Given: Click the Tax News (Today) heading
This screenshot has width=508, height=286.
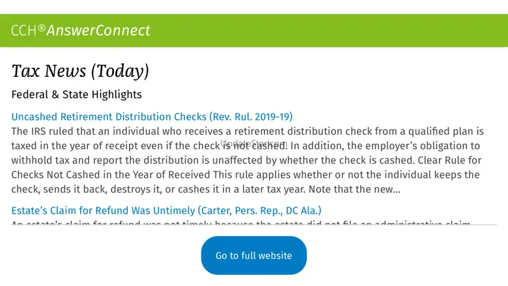Looking at the screenshot, I should click(x=80, y=70).
